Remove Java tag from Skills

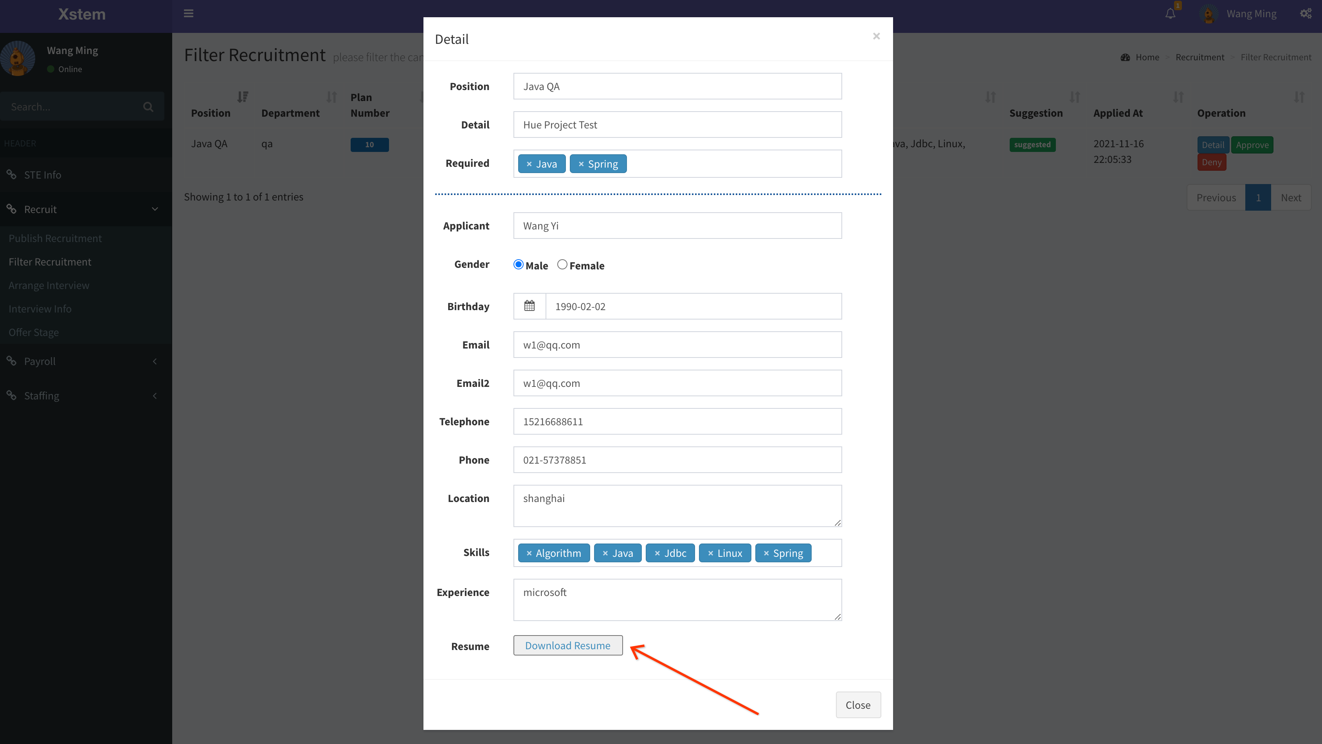tap(605, 554)
